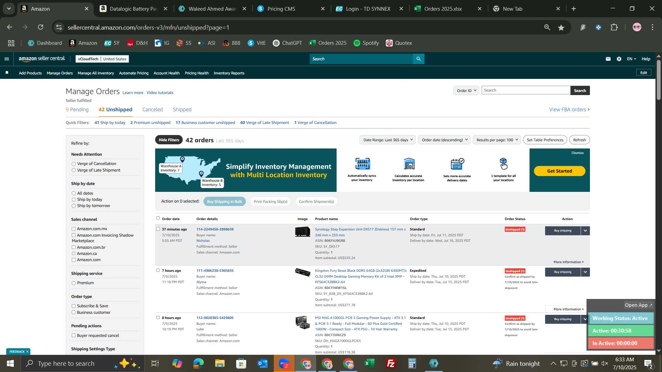The width and height of the screenshot is (662, 372).
Task: Dismiss the Multi Location Inventory banner
Action: [578, 153]
